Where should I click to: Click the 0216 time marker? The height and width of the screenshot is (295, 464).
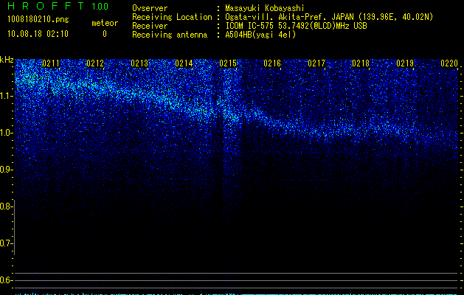click(x=272, y=63)
